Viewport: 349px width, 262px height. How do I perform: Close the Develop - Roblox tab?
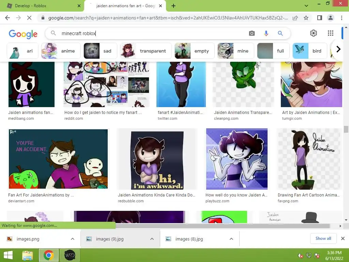coord(79,6)
